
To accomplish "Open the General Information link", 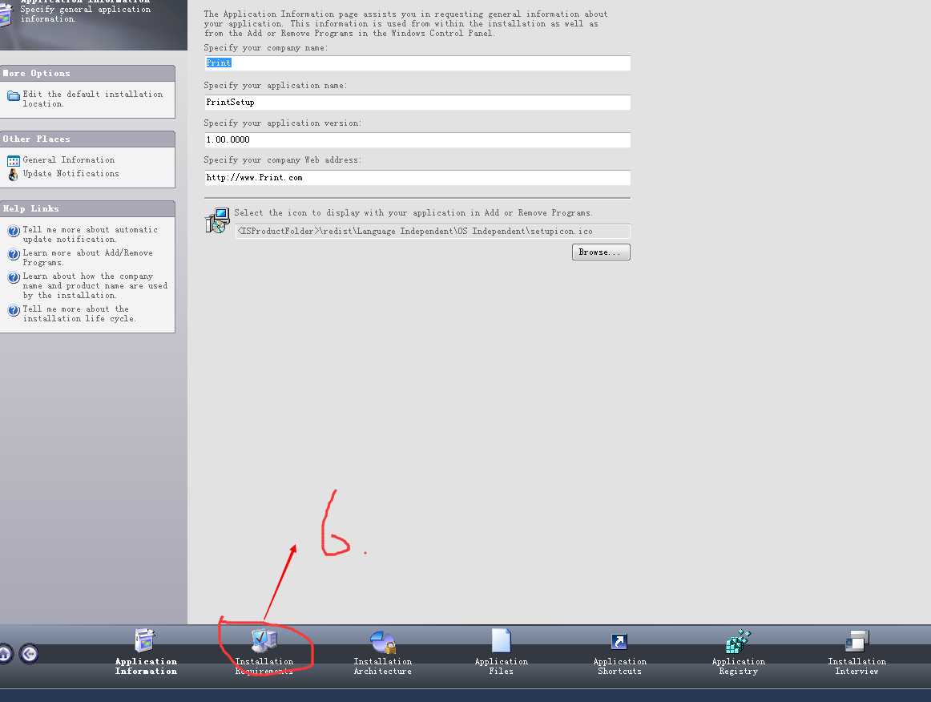I will coord(69,159).
